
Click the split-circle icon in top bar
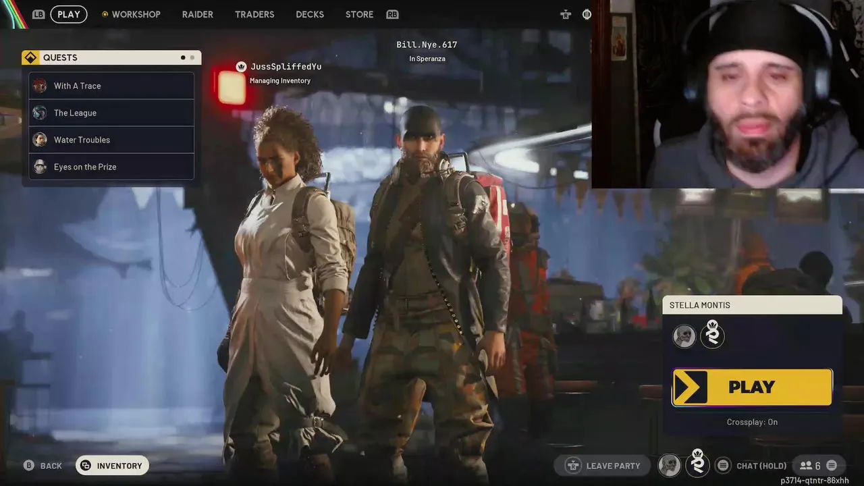pos(587,14)
